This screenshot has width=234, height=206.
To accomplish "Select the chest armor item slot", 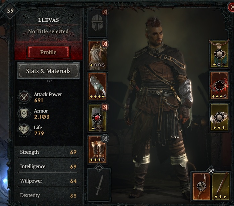I will point(97,55).
